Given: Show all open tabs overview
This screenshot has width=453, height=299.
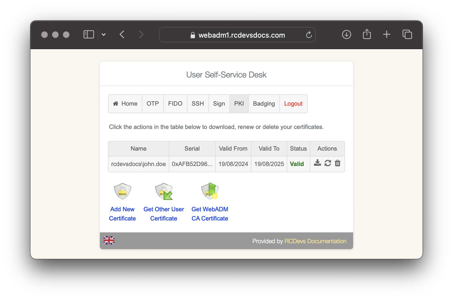Looking at the screenshot, I should point(407,34).
